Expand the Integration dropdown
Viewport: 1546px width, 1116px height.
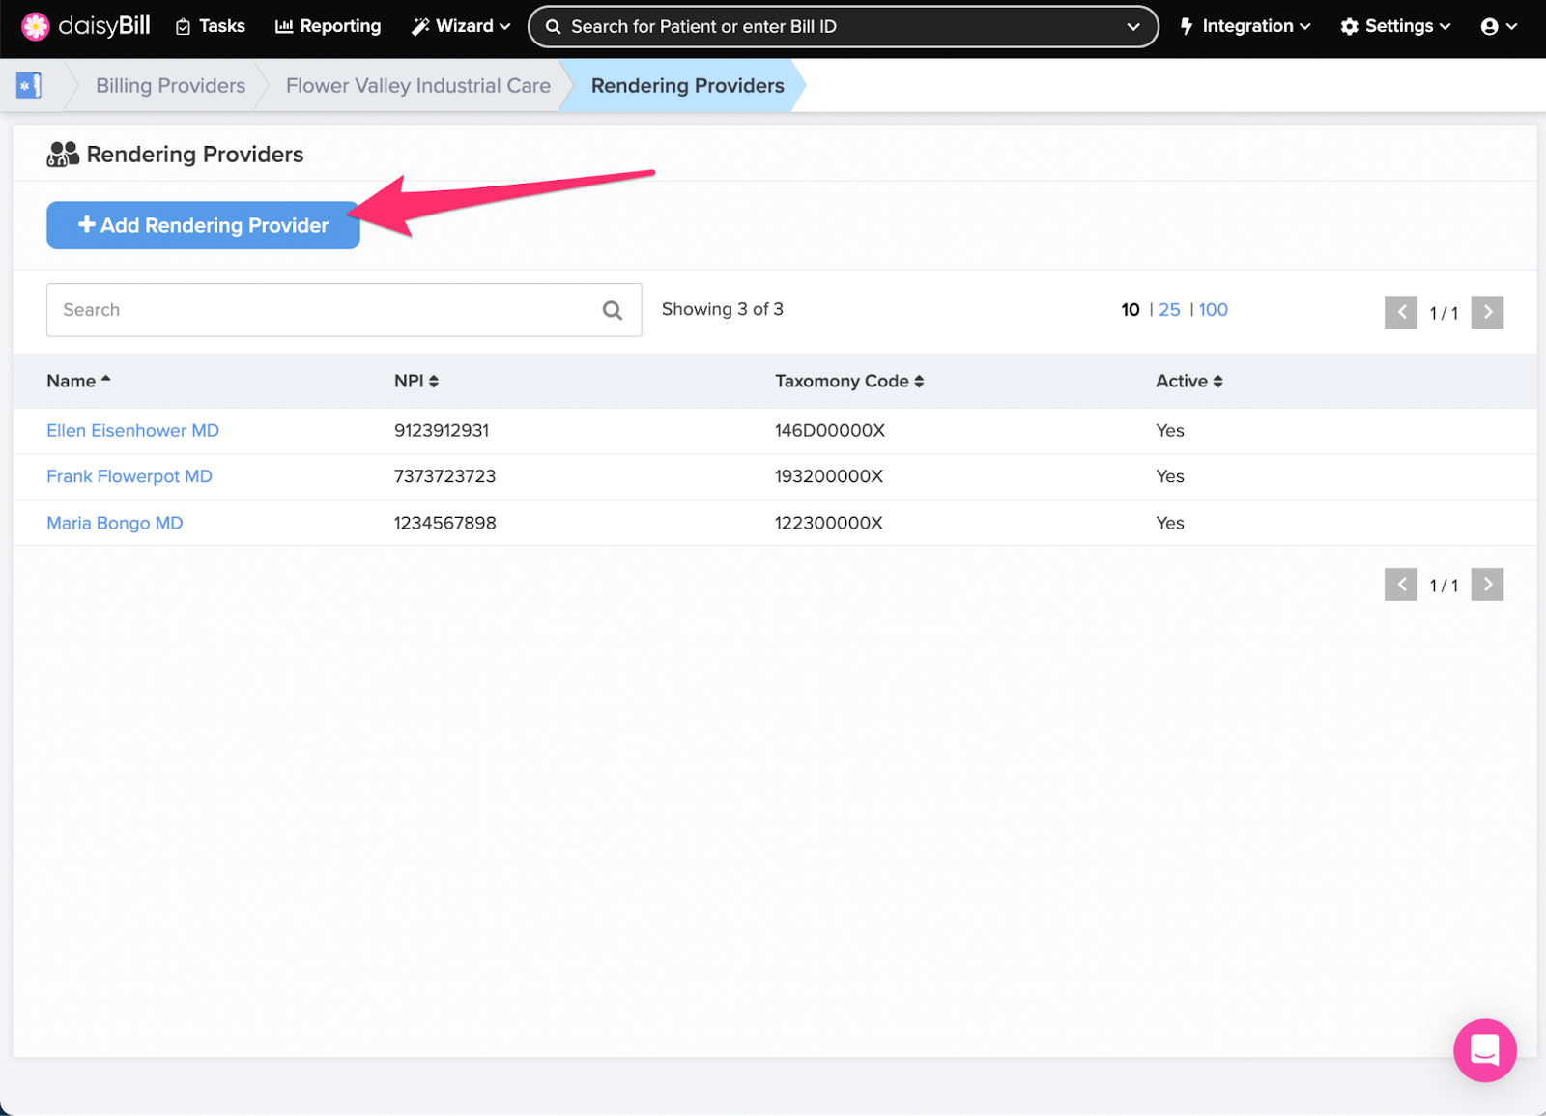click(x=1245, y=27)
